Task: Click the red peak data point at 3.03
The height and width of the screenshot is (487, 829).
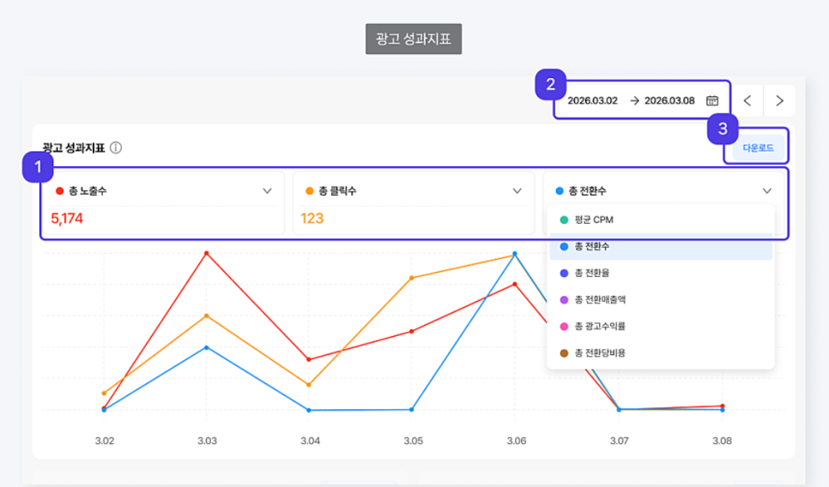Action: [x=207, y=254]
